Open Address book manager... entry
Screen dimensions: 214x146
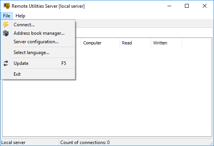pyautogui.click(x=38, y=33)
